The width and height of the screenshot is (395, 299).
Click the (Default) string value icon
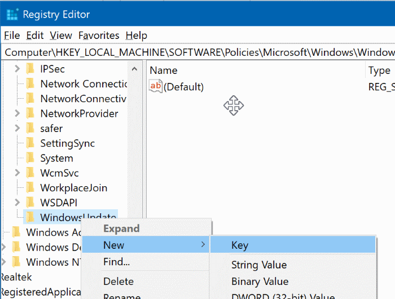(x=156, y=86)
